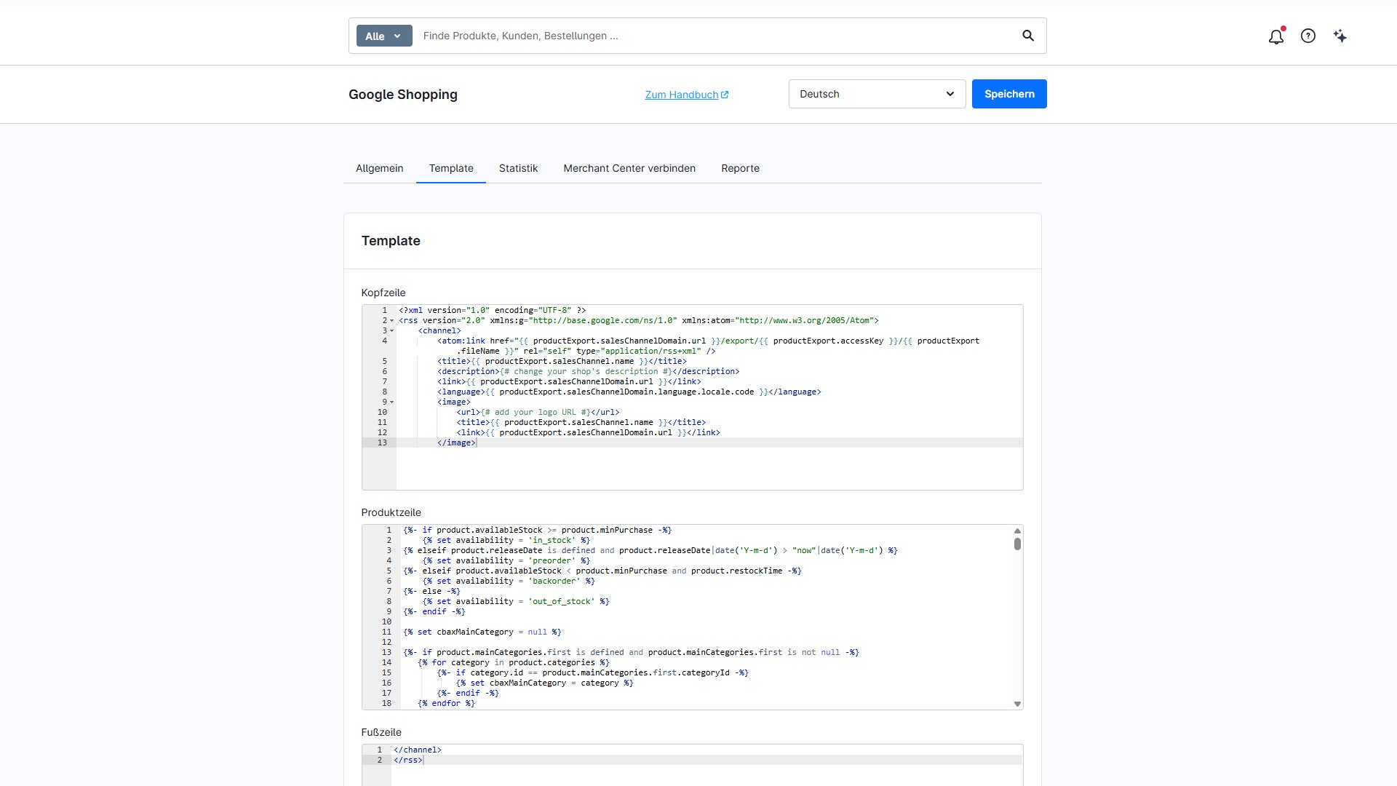
Task: Click Kopfzeile line number 13 gutter
Action: pos(382,443)
